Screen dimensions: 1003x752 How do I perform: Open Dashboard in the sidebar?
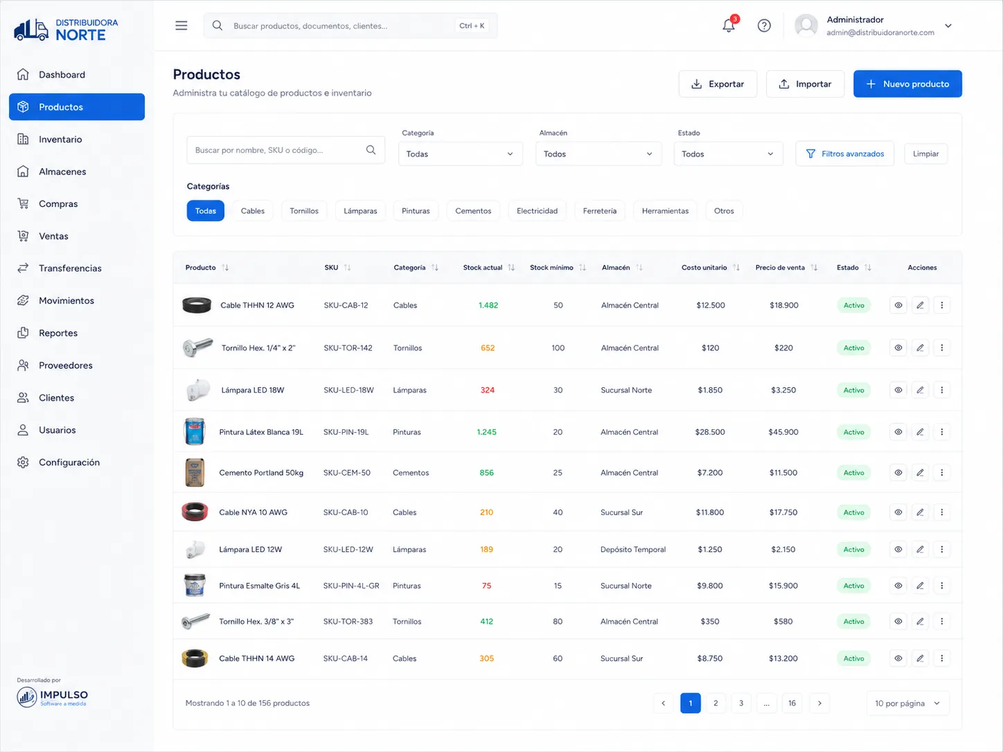[x=77, y=75]
